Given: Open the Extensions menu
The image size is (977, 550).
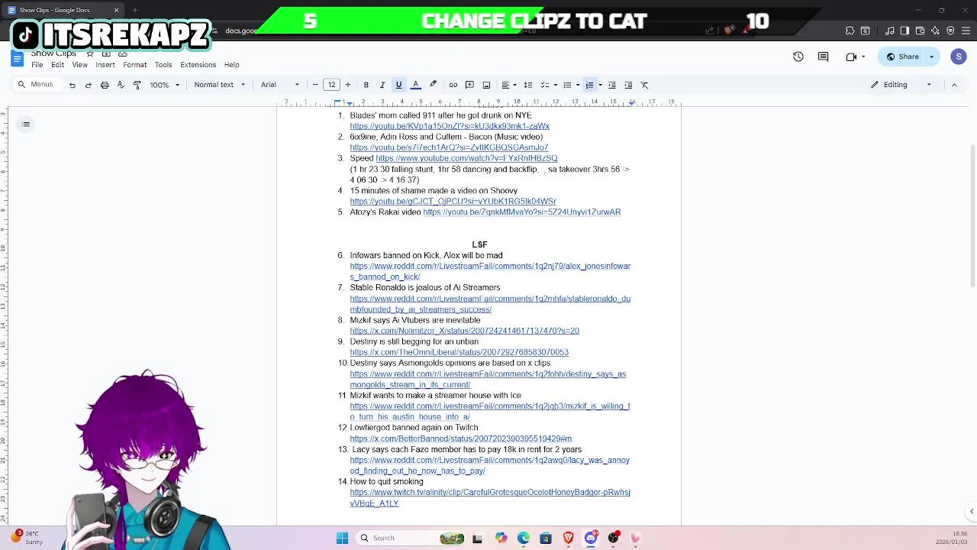Looking at the screenshot, I should (198, 65).
